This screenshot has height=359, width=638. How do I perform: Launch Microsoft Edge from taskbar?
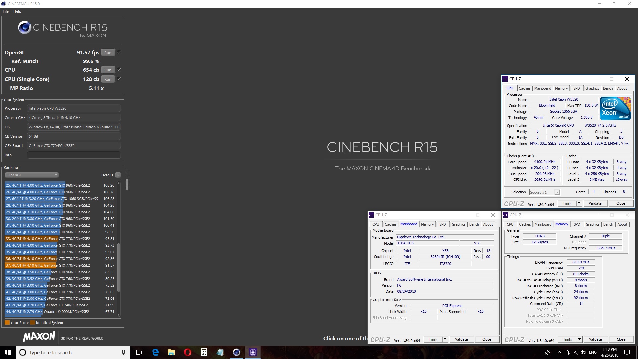155,352
